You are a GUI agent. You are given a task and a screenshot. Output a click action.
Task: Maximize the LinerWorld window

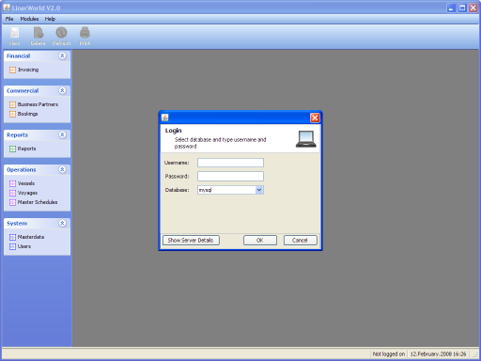[x=462, y=8]
